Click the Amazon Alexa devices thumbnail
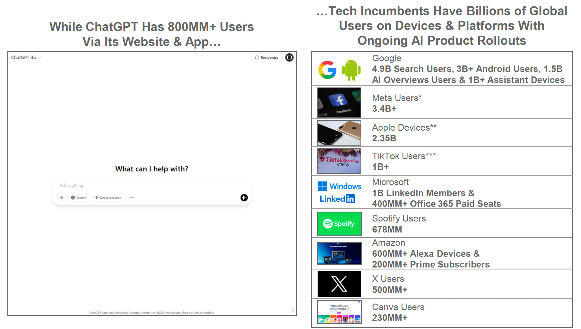The image size is (581, 329). tap(339, 253)
